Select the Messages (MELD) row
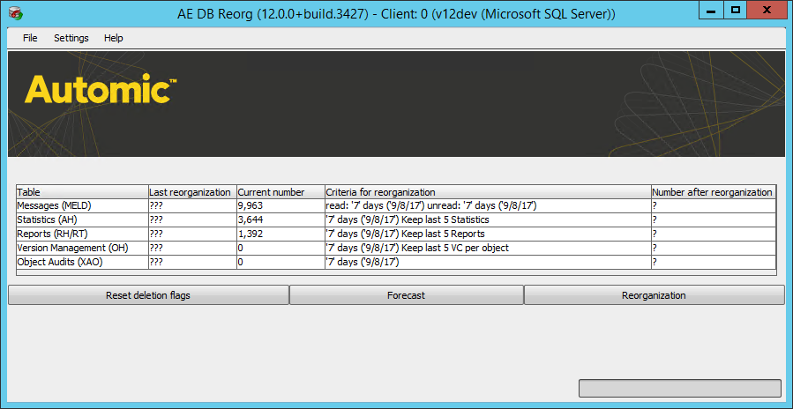The image size is (793, 409). (x=397, y=205)
